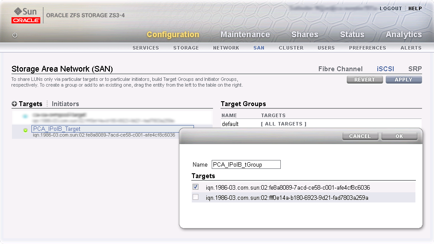Click the REVERT button

click(364, 80)
